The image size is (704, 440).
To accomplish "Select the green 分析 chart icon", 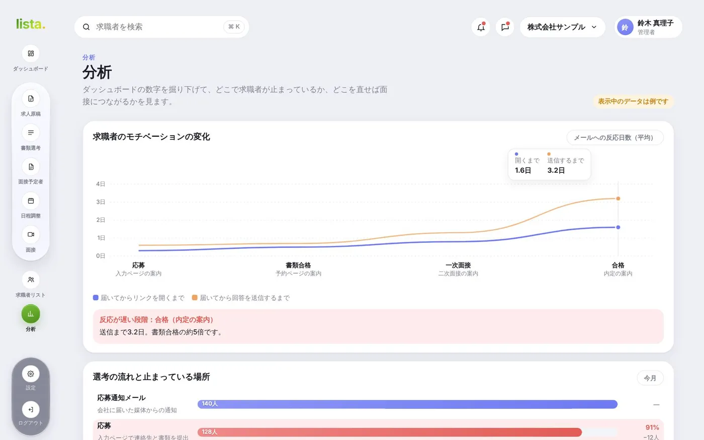I will [31, 314].
